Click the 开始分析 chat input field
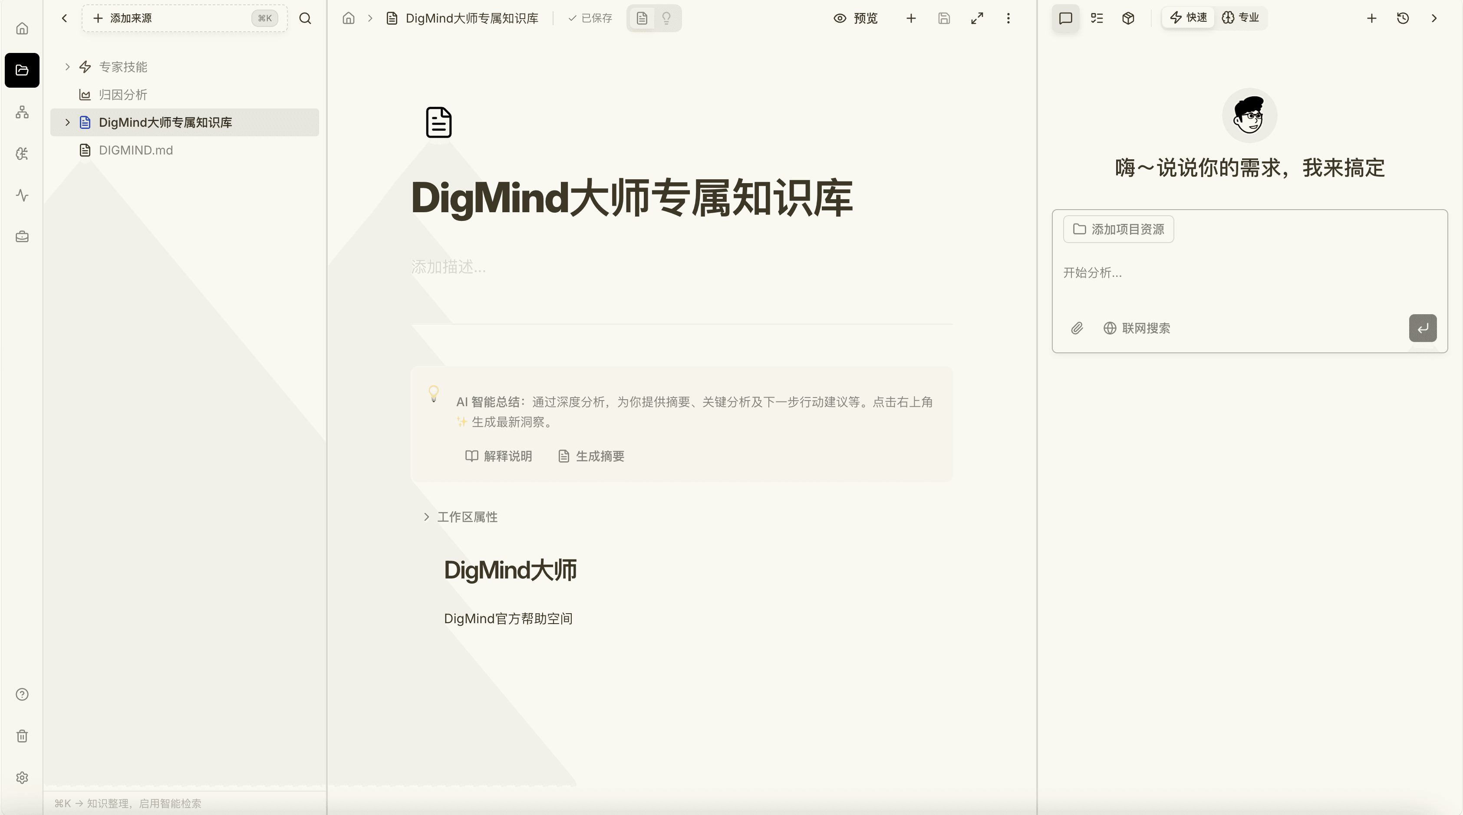Viewport: 1463px width, 815px height. pos(1249,273)
